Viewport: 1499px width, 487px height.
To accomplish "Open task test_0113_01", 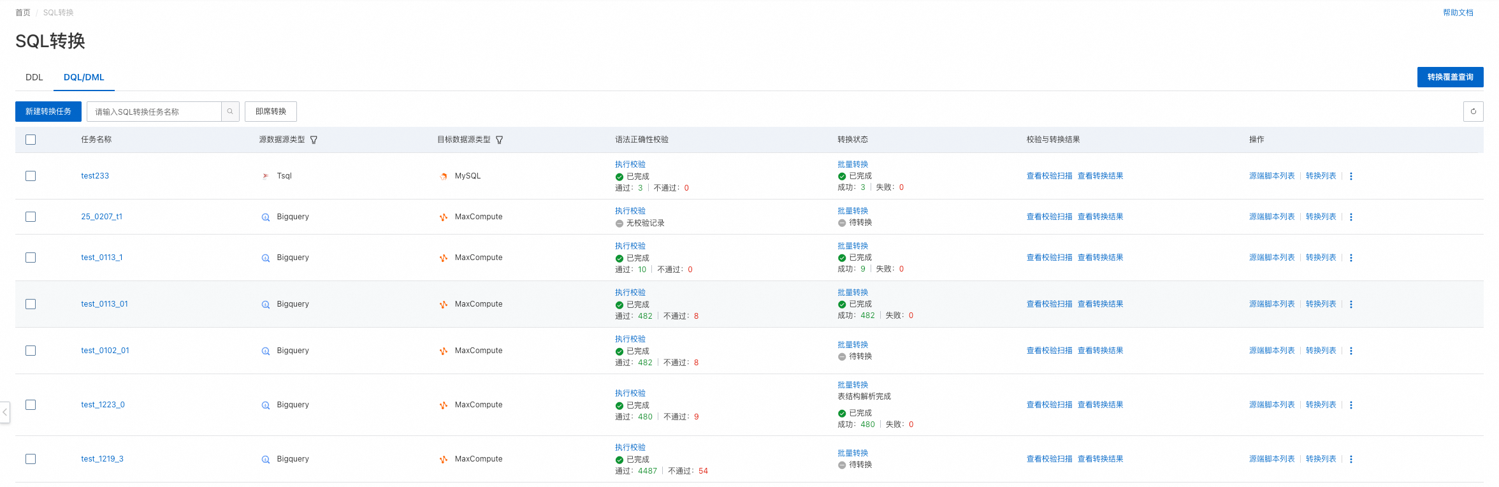I will pos(105,304).
